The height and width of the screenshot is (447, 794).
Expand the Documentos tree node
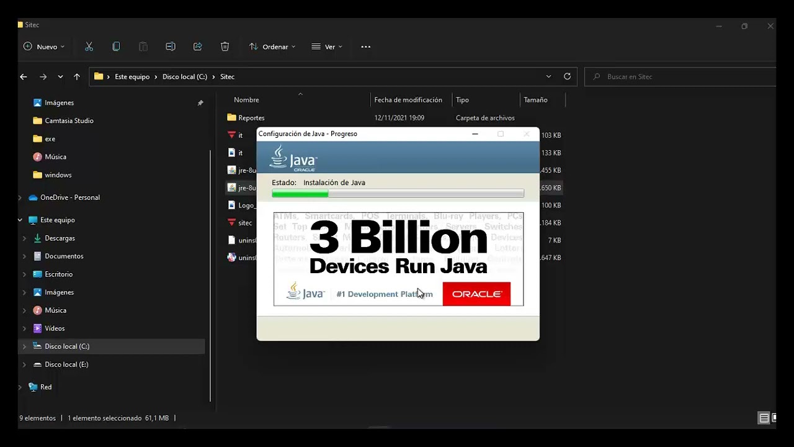tap(25, 256)
